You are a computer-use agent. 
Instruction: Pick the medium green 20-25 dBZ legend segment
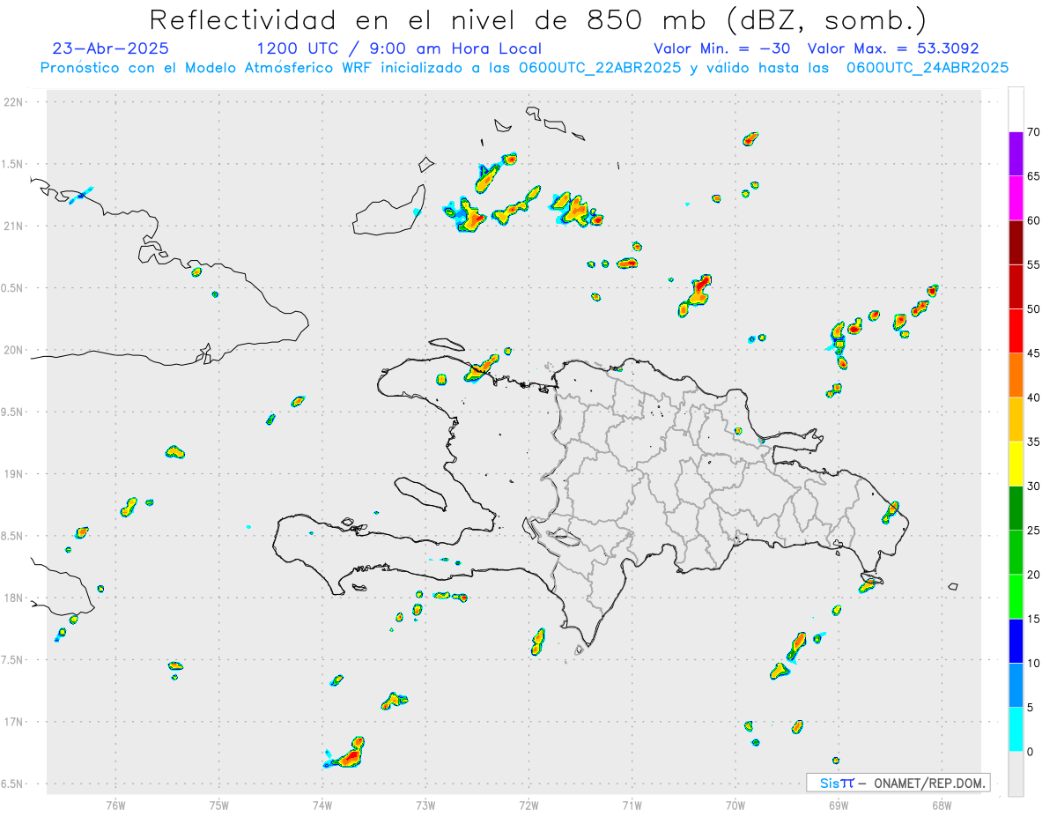1016,553
